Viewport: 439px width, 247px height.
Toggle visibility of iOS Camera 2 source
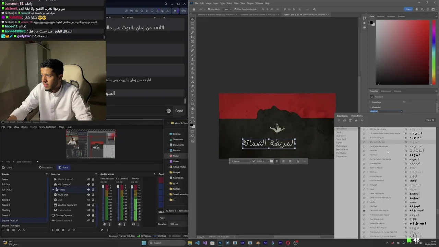click(x=89, y=185)
